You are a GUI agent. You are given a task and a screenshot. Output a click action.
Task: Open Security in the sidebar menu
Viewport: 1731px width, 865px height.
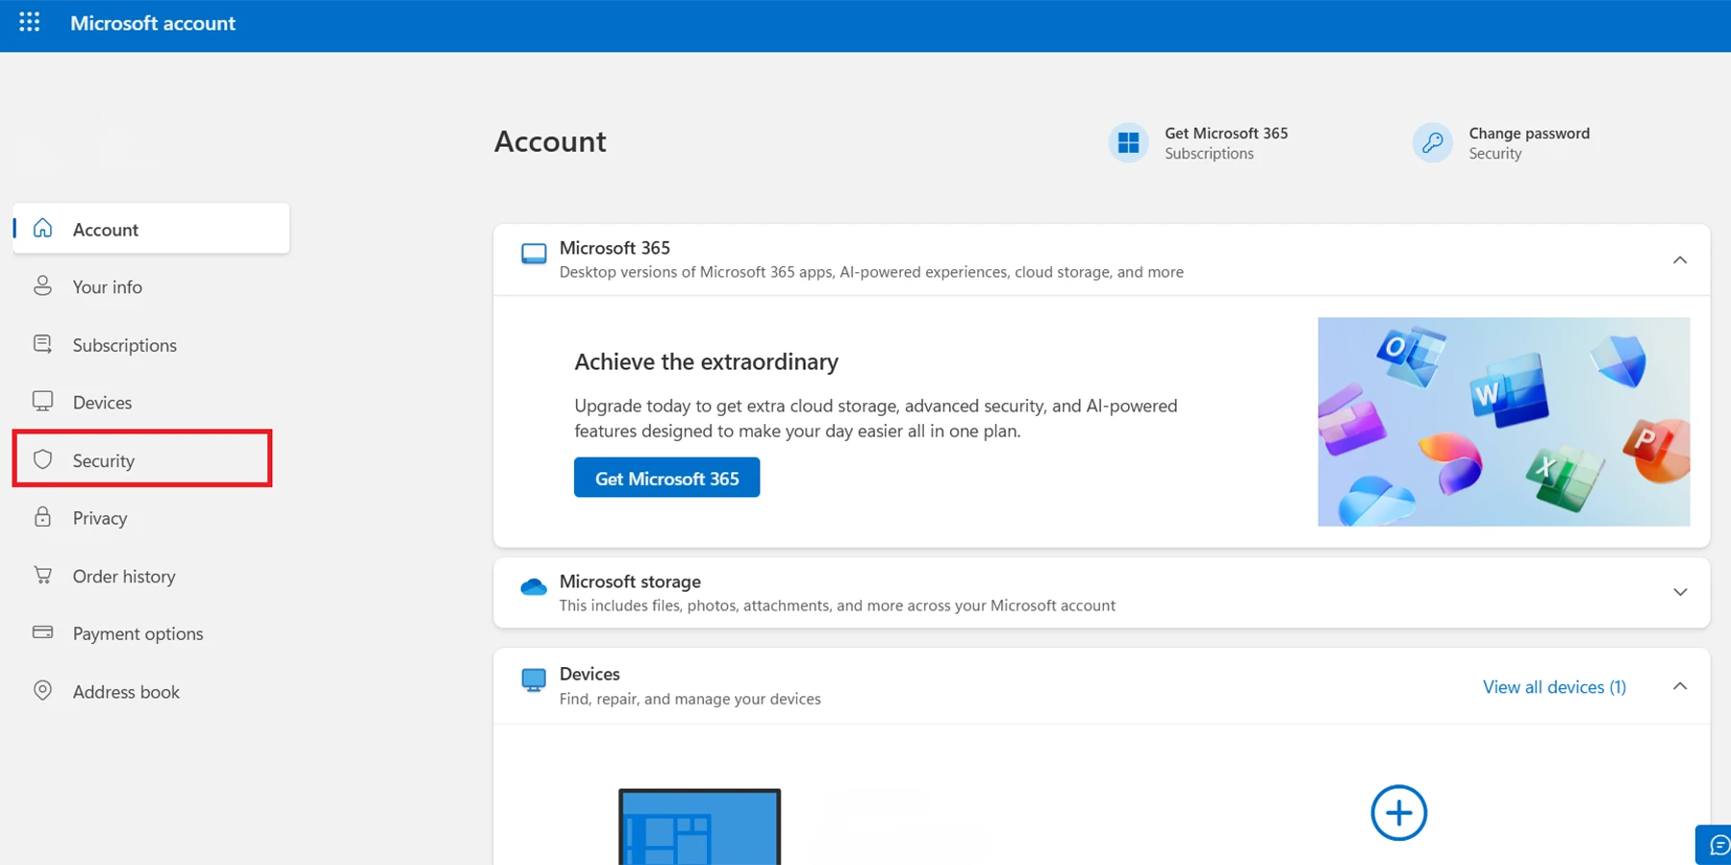click(x=142, y=459)
